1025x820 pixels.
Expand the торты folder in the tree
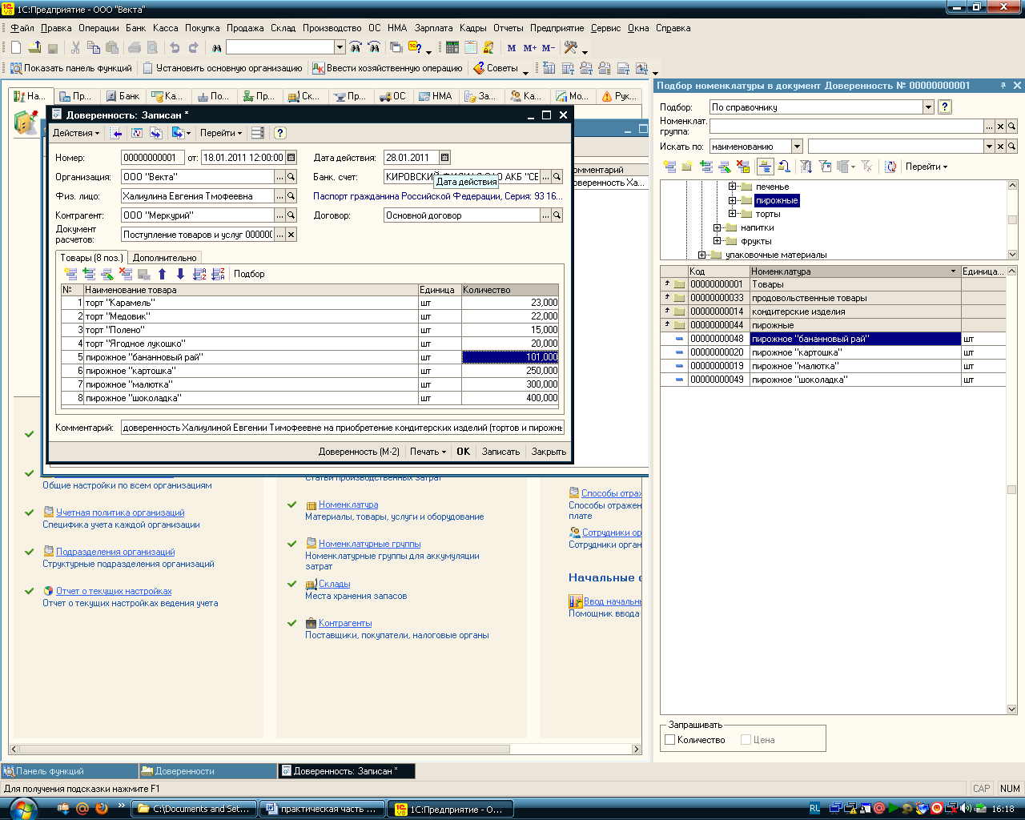pos(732,214)
